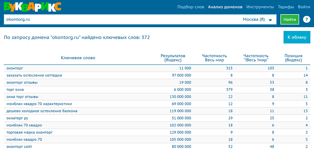Click results value 11 000
Image resolution: width=314 pixels, height=149 pixels.
coord(185,69)
